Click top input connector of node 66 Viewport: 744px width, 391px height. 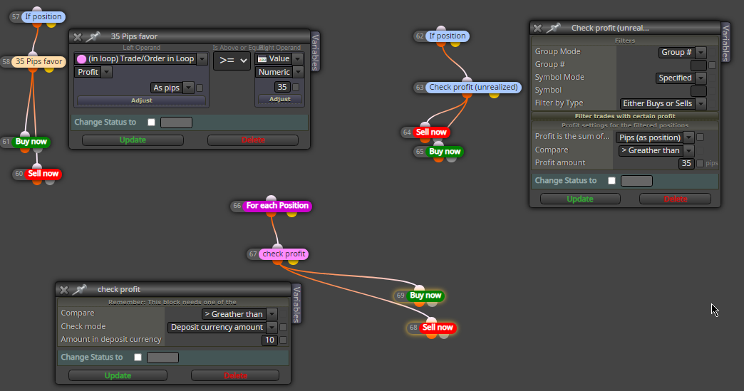(x=271, y=199)
